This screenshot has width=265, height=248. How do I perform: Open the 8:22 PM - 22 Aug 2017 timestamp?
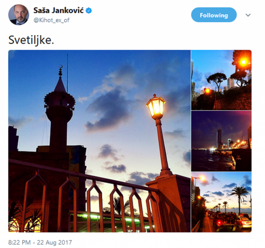point(40,242)
